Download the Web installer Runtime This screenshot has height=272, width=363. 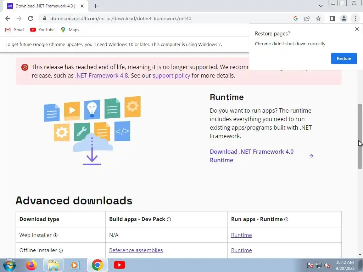pos(241,235)
